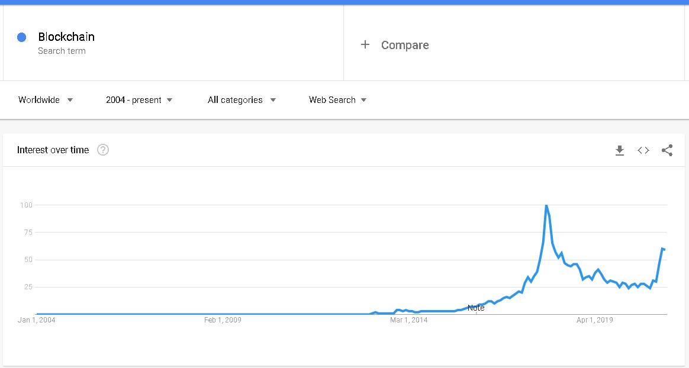Edit the Blockchain search term
Image resolution: width=689 pixels, height=368 pixels.
[66, 37]
